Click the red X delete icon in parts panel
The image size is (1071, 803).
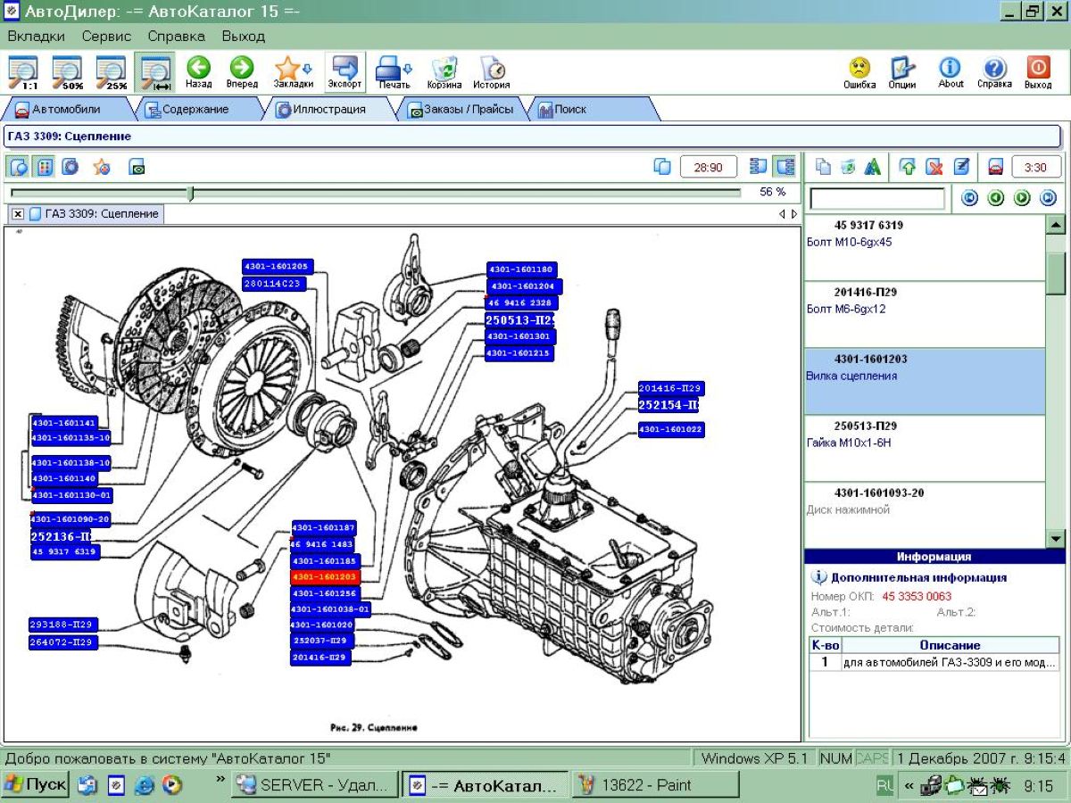click(934, 167)
